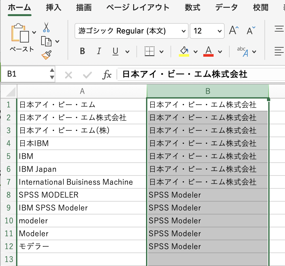Viewport: 285px width, 266px height.
Task: Activate the Format Painter brush icon
Action: click(x=46, y=54)
